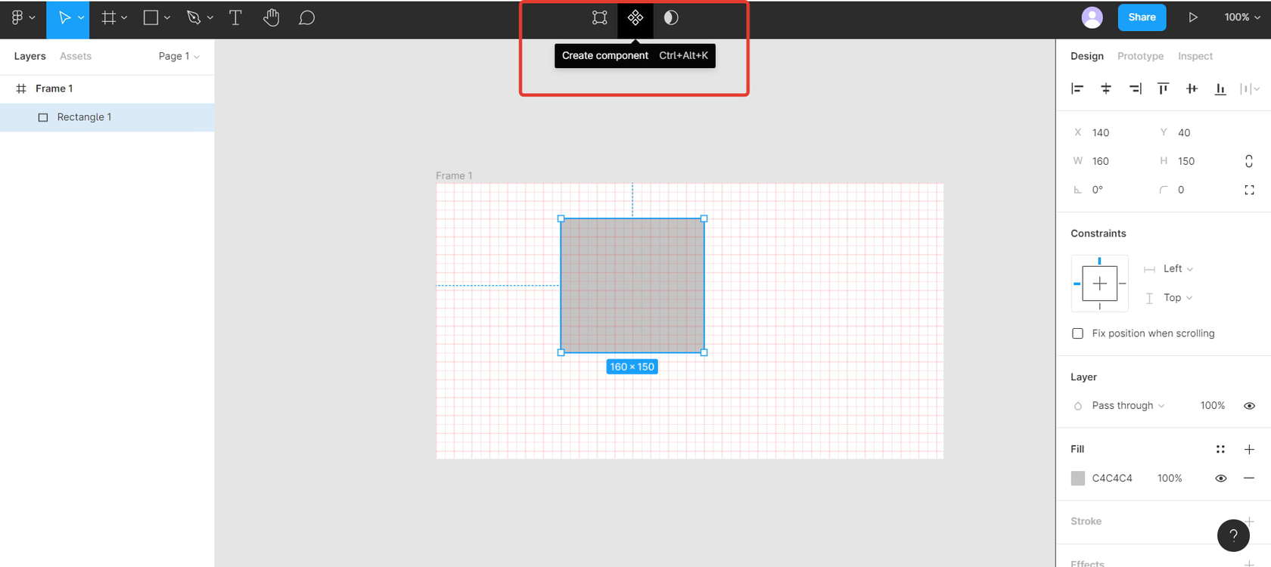Click the blue Share button
The width and height of the screenshot is (1271, 567).
point(1142,17)
